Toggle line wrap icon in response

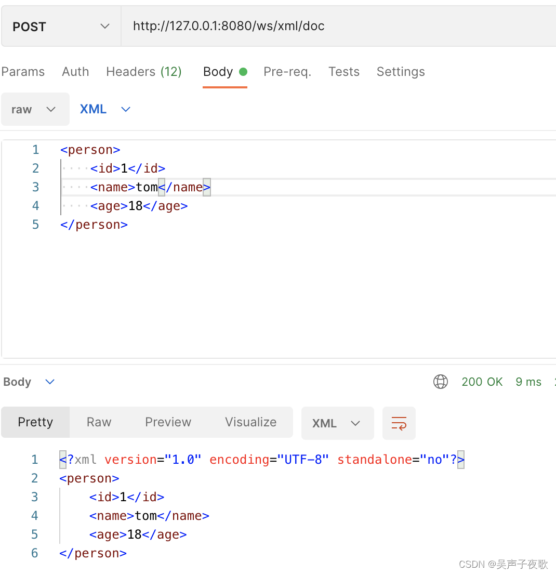pos(399,423)
